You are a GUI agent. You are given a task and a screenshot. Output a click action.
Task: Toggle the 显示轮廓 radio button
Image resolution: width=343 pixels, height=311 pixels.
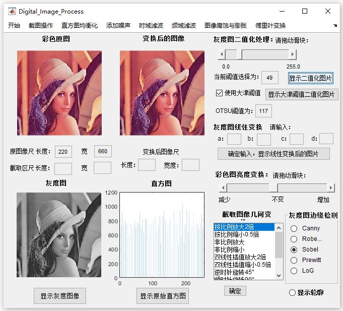click(x=306, y=292)
